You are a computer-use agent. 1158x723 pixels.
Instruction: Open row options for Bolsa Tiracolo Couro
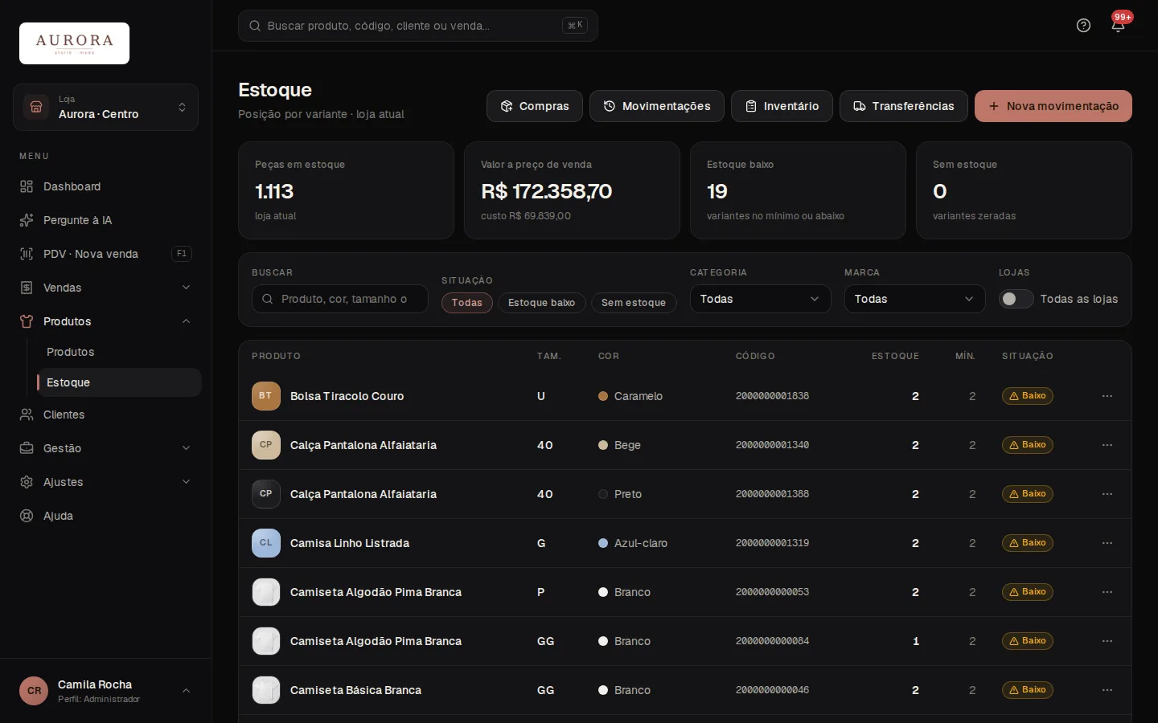[x=1107, y=396]
